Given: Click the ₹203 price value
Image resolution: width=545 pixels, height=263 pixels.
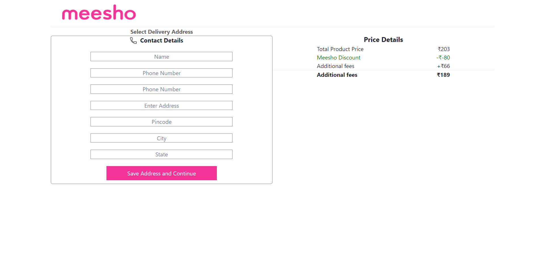Looking at the screenshot, I should point(444,49).
